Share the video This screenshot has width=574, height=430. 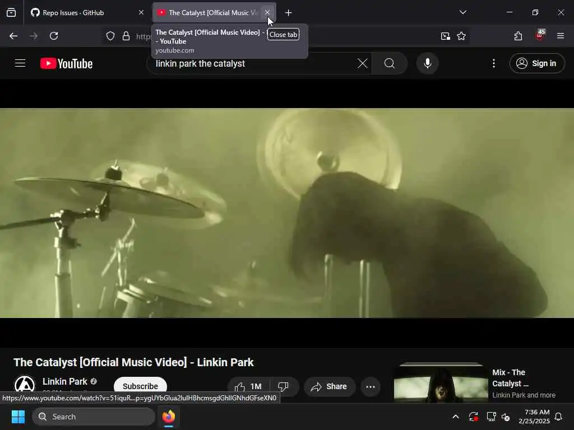[329, 386]
